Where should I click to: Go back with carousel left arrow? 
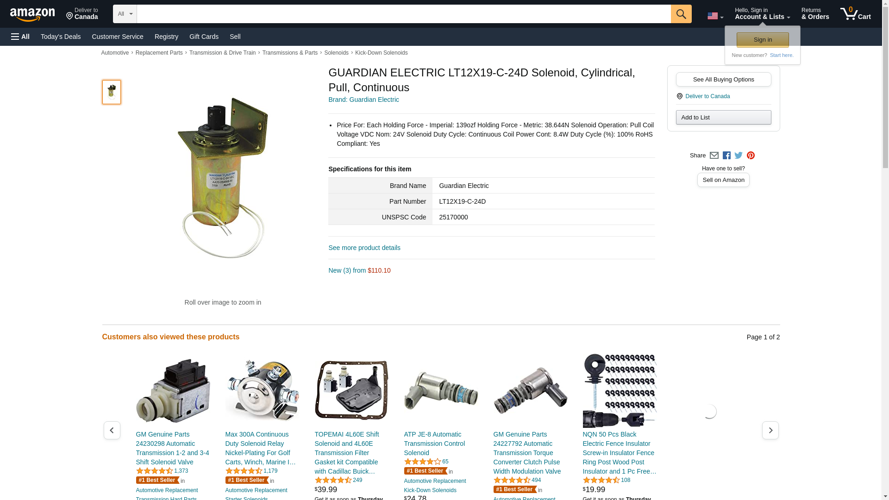[112, 430]
